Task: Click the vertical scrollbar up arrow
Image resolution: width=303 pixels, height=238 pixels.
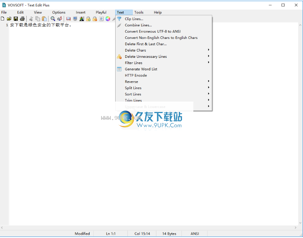Action: [300, 25]
